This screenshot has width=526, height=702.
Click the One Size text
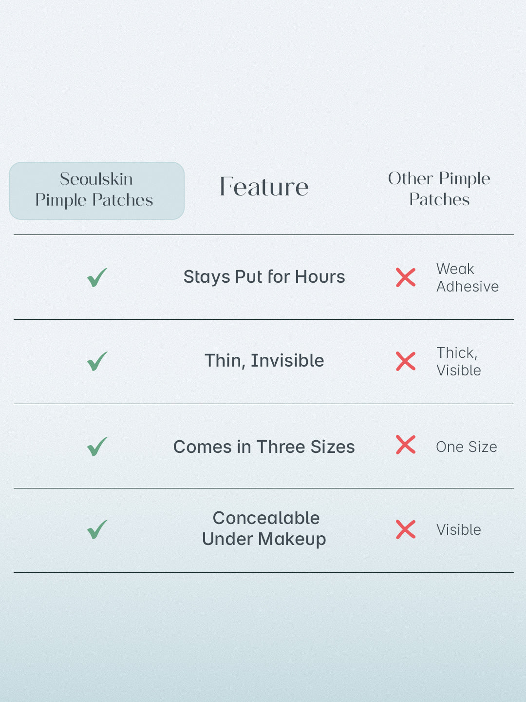tap(466, 447)
